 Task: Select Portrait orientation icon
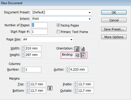tap(77, 49)
